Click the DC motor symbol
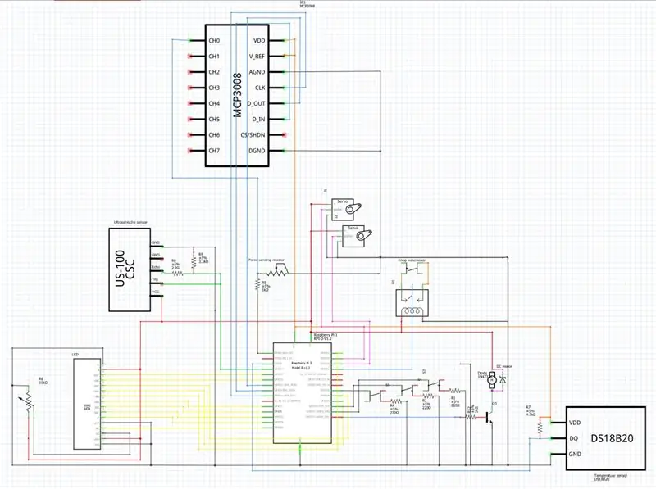Screen dimensions: 656x489 click(x=492, y=379)
